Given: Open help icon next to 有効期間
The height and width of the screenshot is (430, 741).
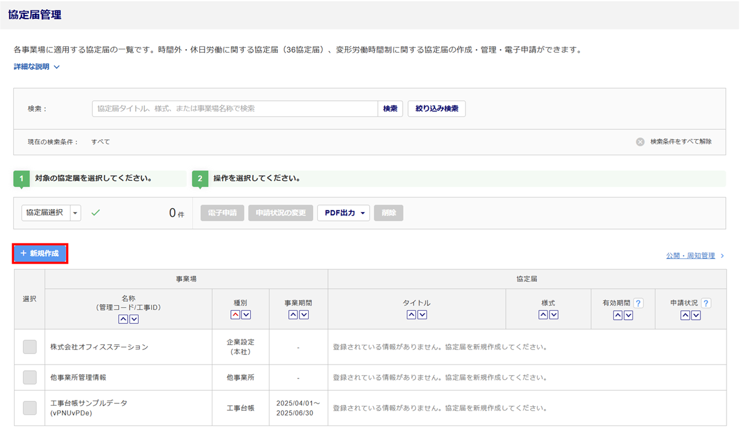Looking at the screenshot, I should click(638, 303).
